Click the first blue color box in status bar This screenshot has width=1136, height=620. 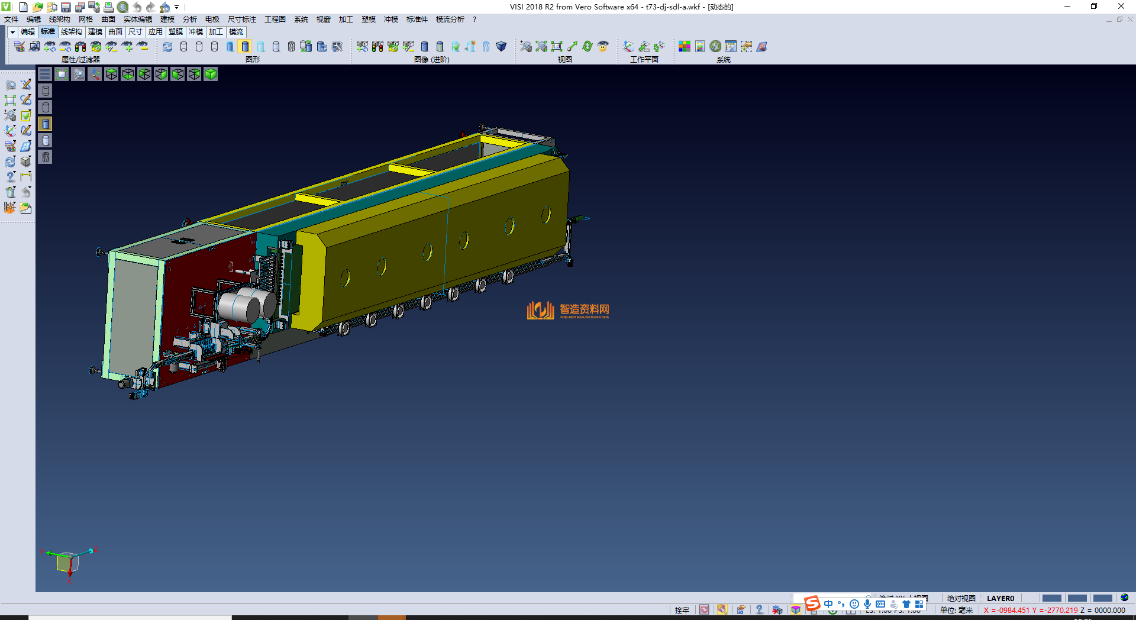click(1051, 598)
